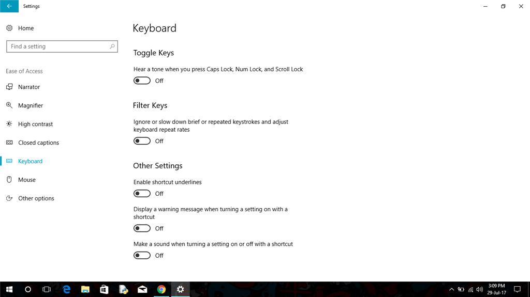The width and height of the screenshot is (530, 297).
Task: Open the Windows Start menu
Action: click(9, 289)
